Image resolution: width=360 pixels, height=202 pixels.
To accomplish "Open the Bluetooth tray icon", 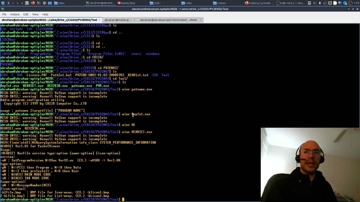I will 320,3.
